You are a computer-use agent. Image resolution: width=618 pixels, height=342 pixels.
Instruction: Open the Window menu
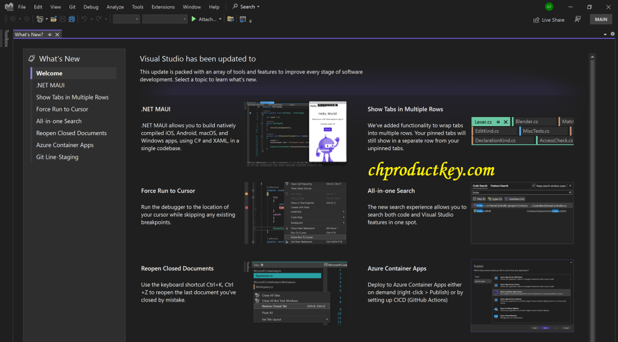coord(192,7)
